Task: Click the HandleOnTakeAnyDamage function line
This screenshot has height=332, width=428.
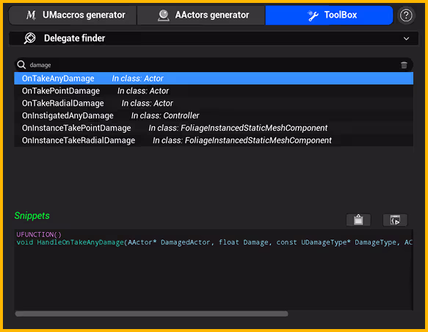Action: coord(214,242)
